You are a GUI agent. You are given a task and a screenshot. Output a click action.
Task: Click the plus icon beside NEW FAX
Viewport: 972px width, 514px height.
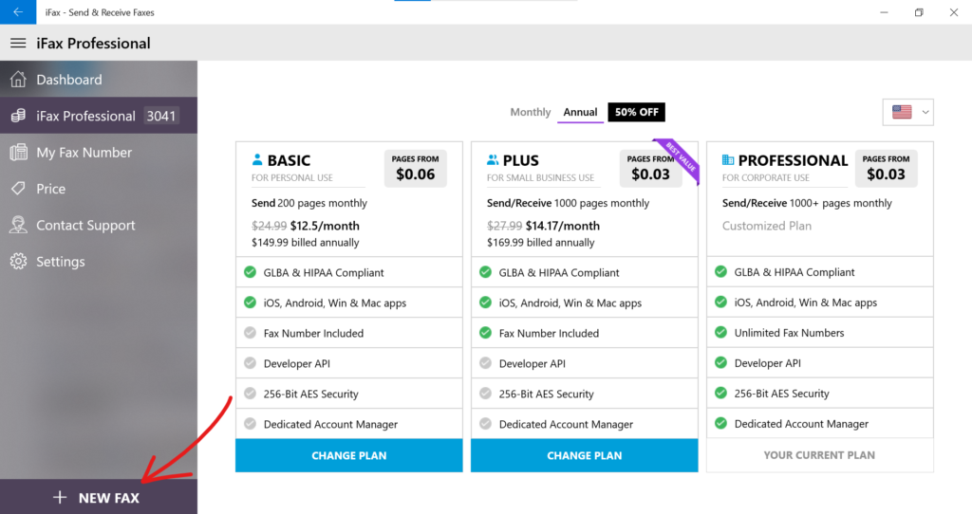pos(60,497)
